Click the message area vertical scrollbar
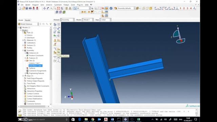217x122 pixels. point(196,112)
